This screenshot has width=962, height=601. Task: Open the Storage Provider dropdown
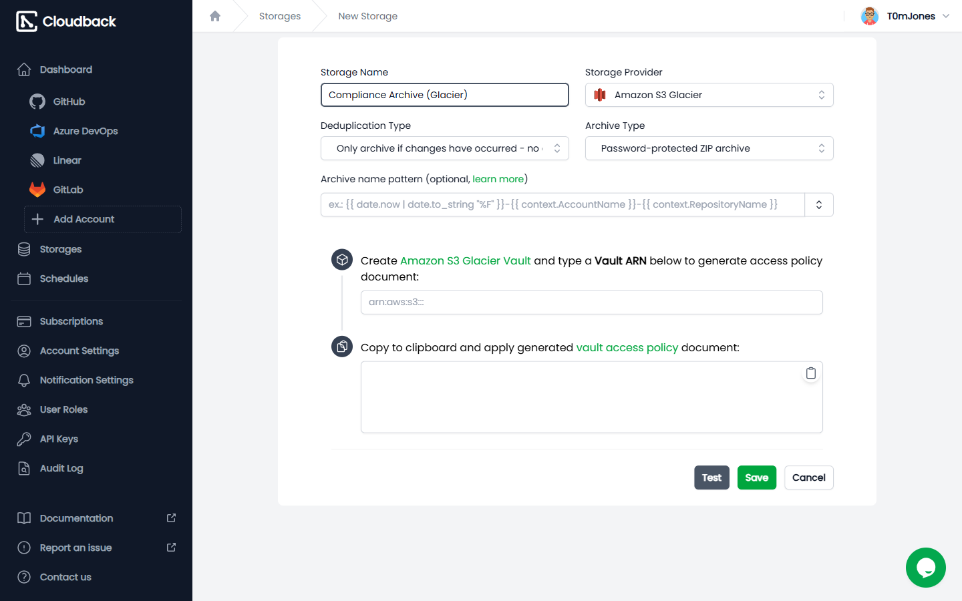pyautogui.click(x=709, y=95)
